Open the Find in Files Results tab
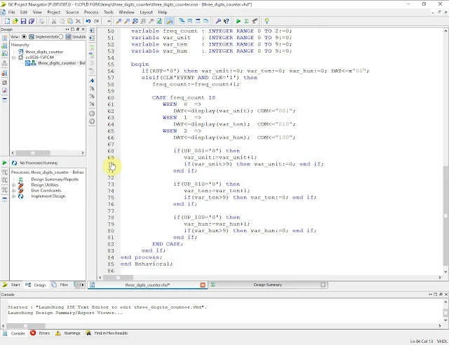 [107, 333]
